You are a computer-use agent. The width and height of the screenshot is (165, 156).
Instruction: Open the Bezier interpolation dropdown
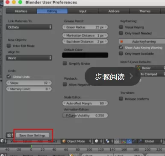coord(150,68)
